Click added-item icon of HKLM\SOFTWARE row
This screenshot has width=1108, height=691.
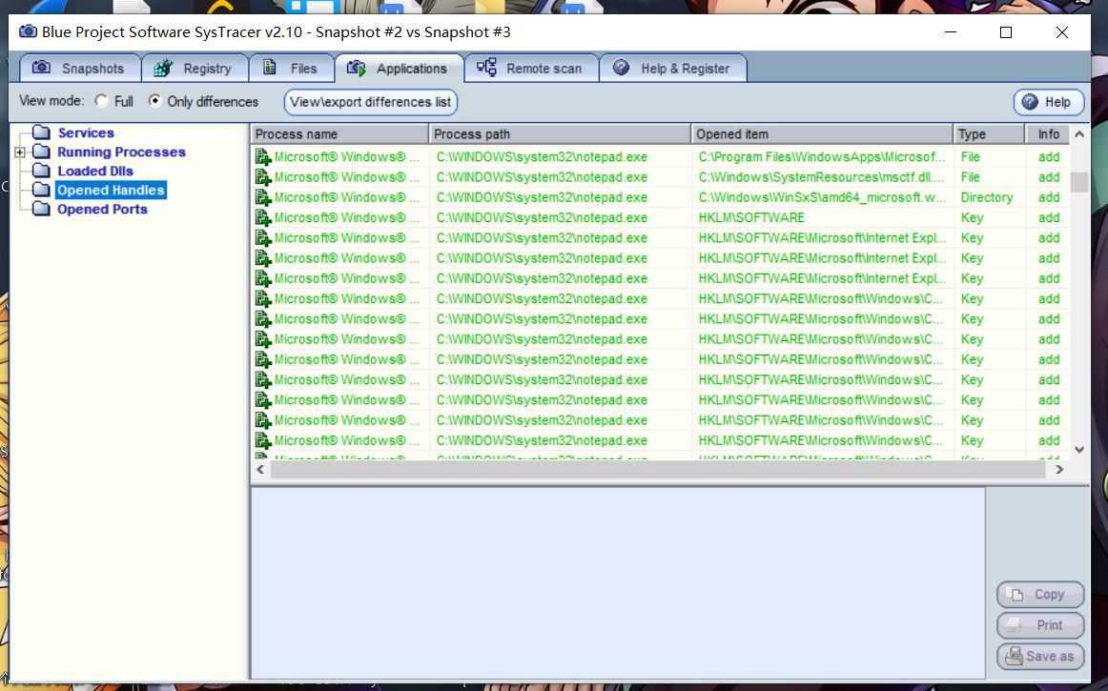click(x=263, y=217)
